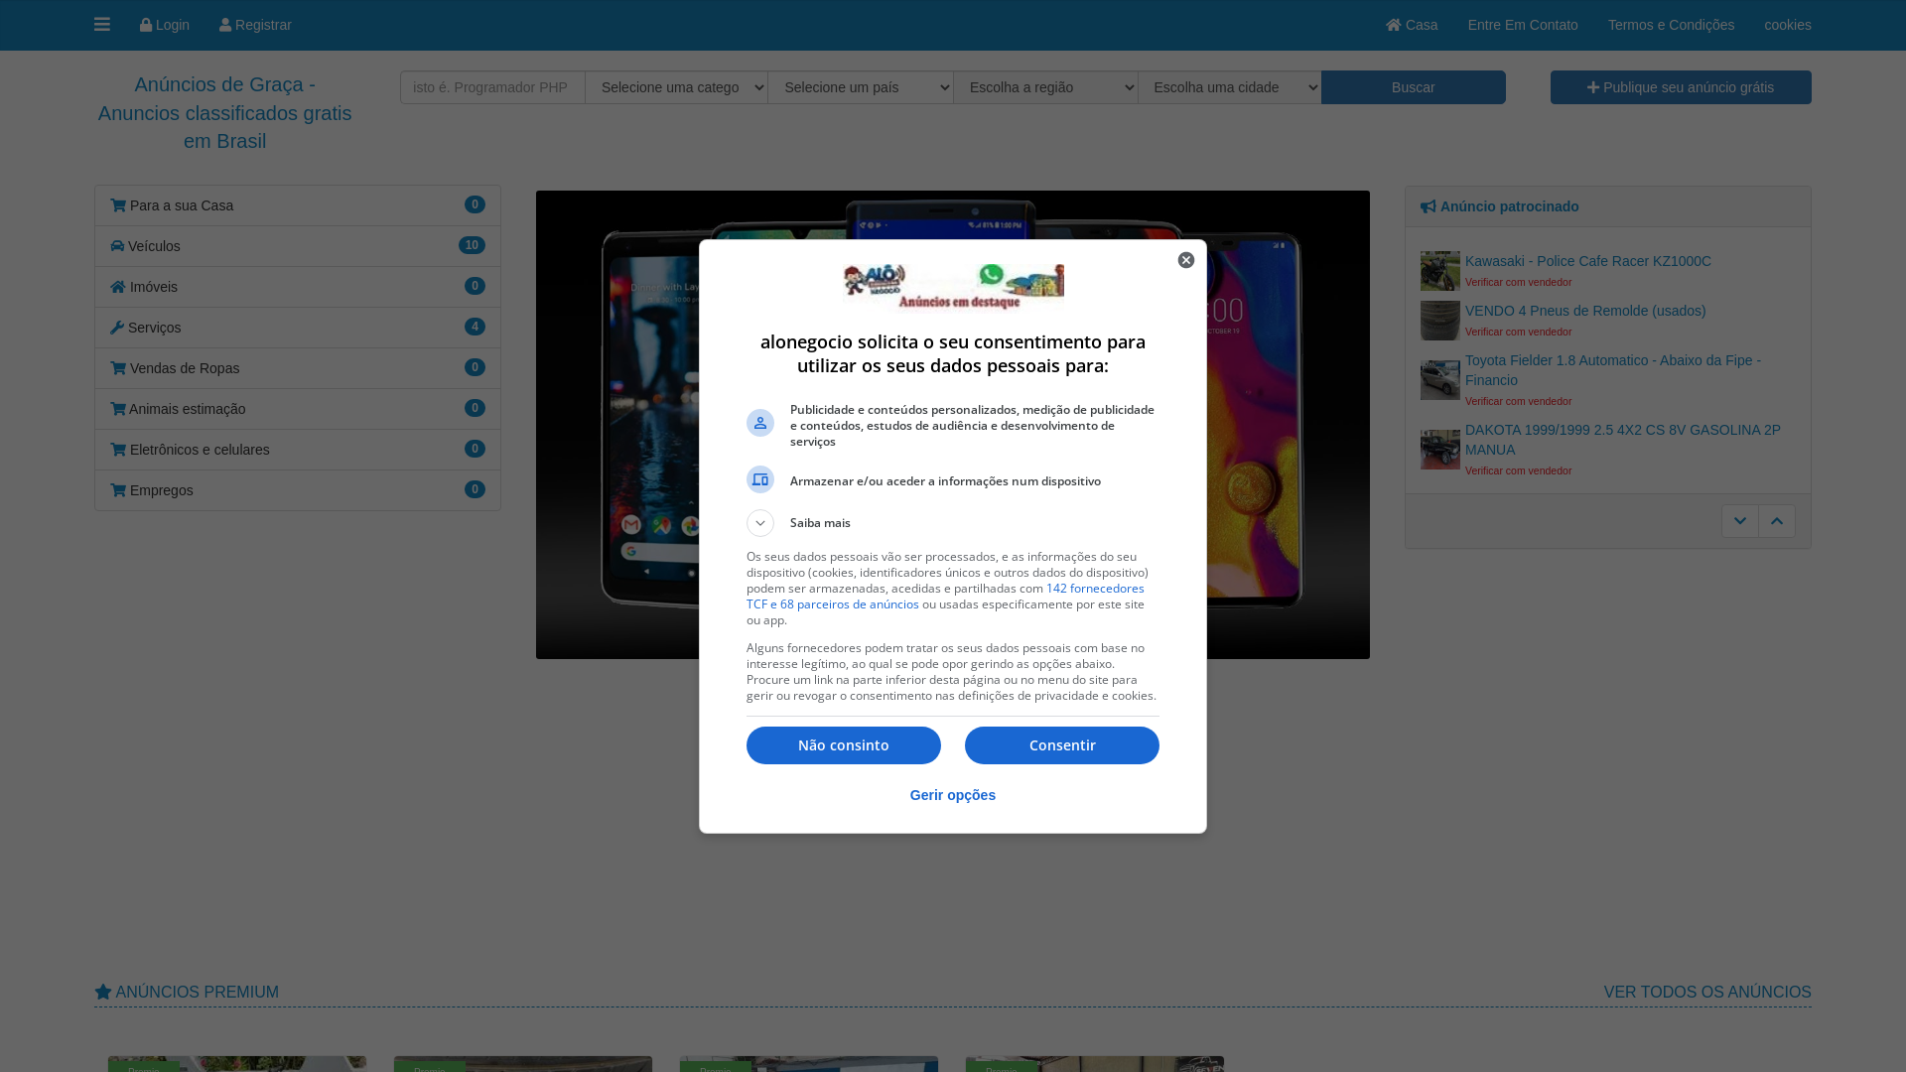1906x1072 pixels.
Task: Open the hamburger menu icon
Action: [102, 25]
